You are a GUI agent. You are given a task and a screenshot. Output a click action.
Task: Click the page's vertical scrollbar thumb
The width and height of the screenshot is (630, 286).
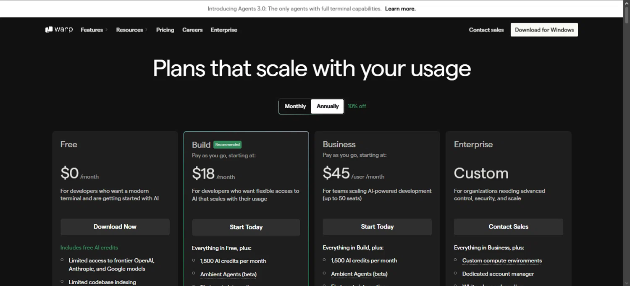627,15
